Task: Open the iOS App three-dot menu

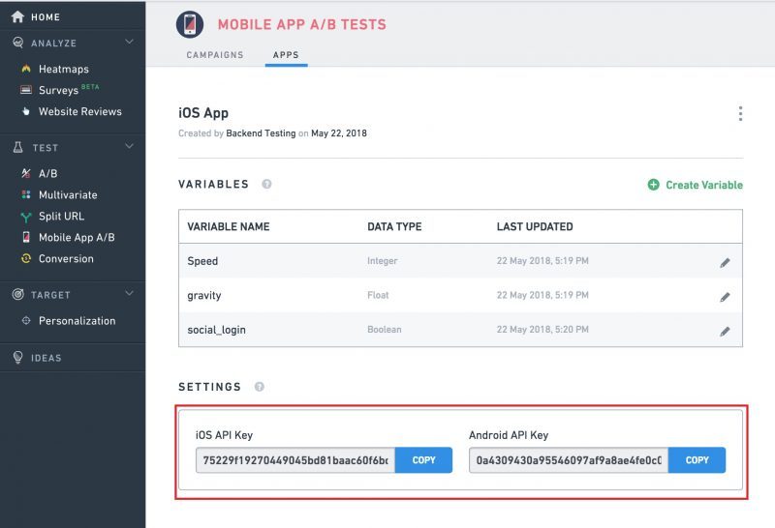Action: [x=740, y=113]
